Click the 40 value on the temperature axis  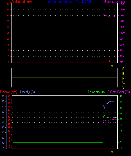(121, 96)
